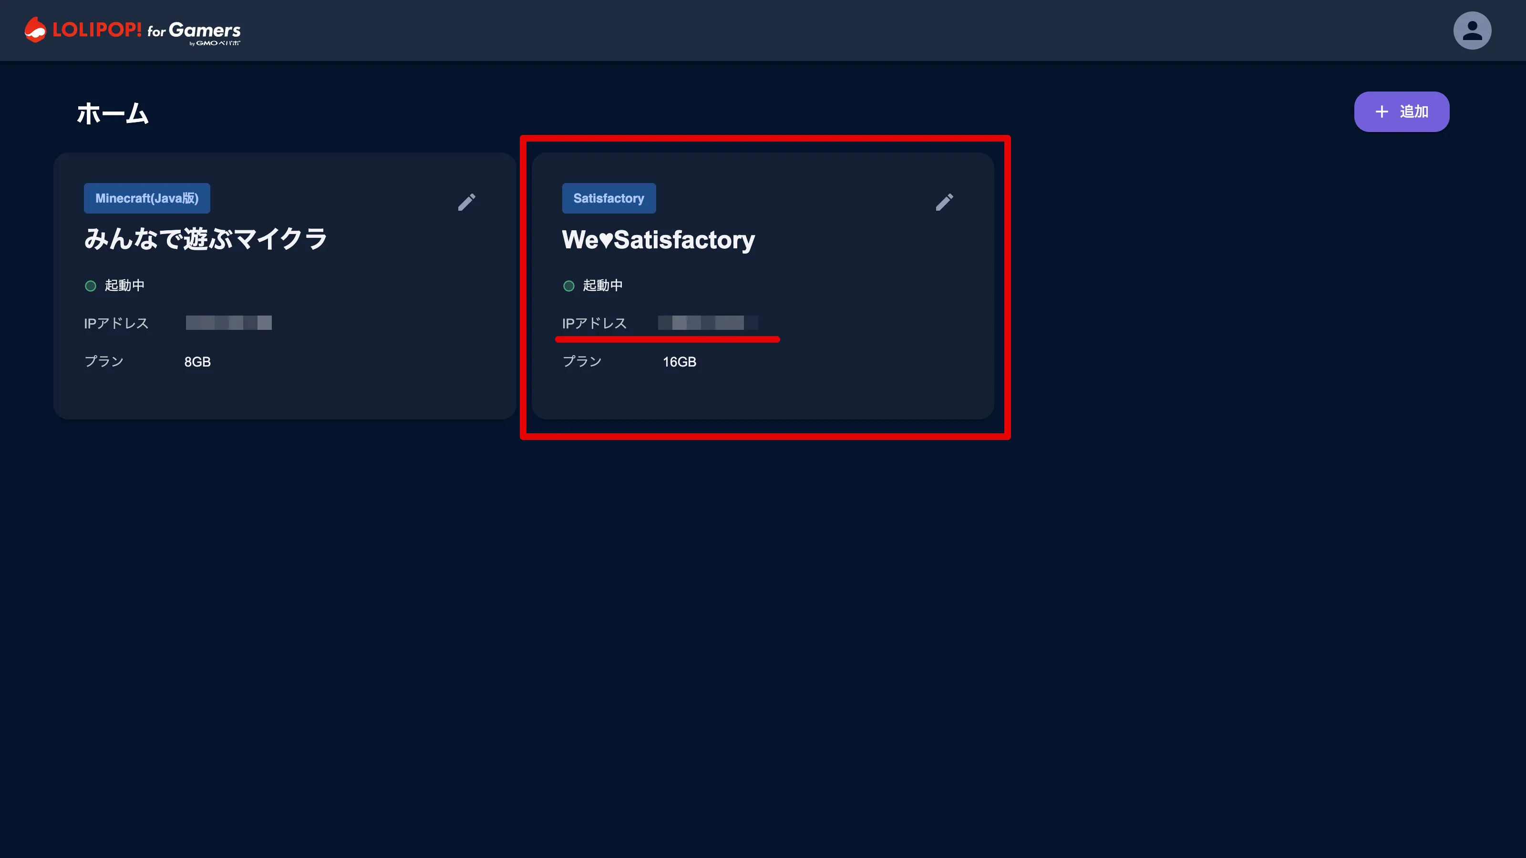Open the user account avatar menu
The height and width of the screenshot is (858, 1526).
(1472, 30)
